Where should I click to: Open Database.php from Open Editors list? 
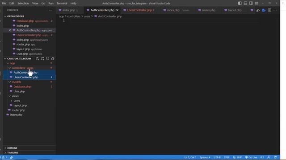25,21
